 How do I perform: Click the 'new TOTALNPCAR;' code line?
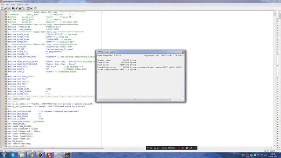tap(17, 124)
